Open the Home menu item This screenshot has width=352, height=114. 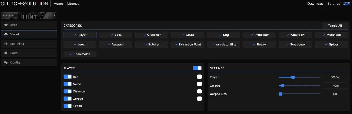tap(58, 4)
